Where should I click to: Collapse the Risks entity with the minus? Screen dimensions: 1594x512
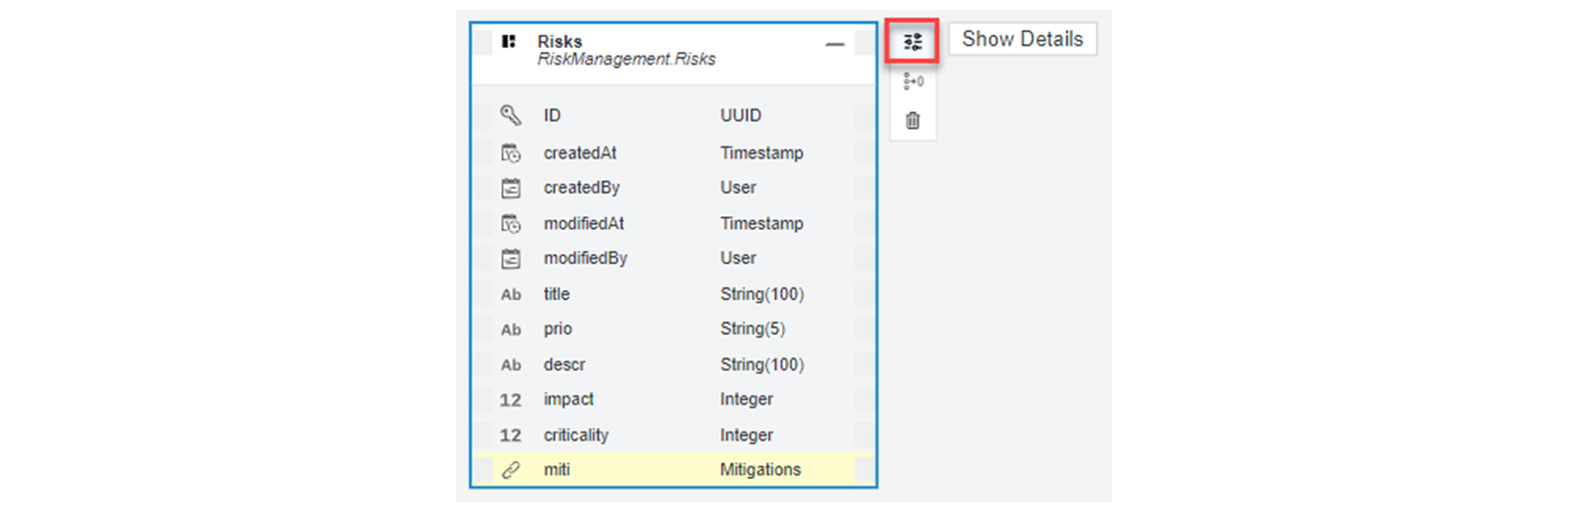point(835,44)
